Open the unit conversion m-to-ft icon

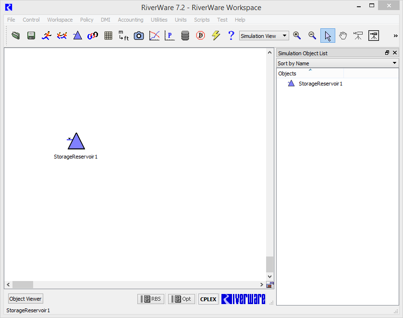click(123, 36)
